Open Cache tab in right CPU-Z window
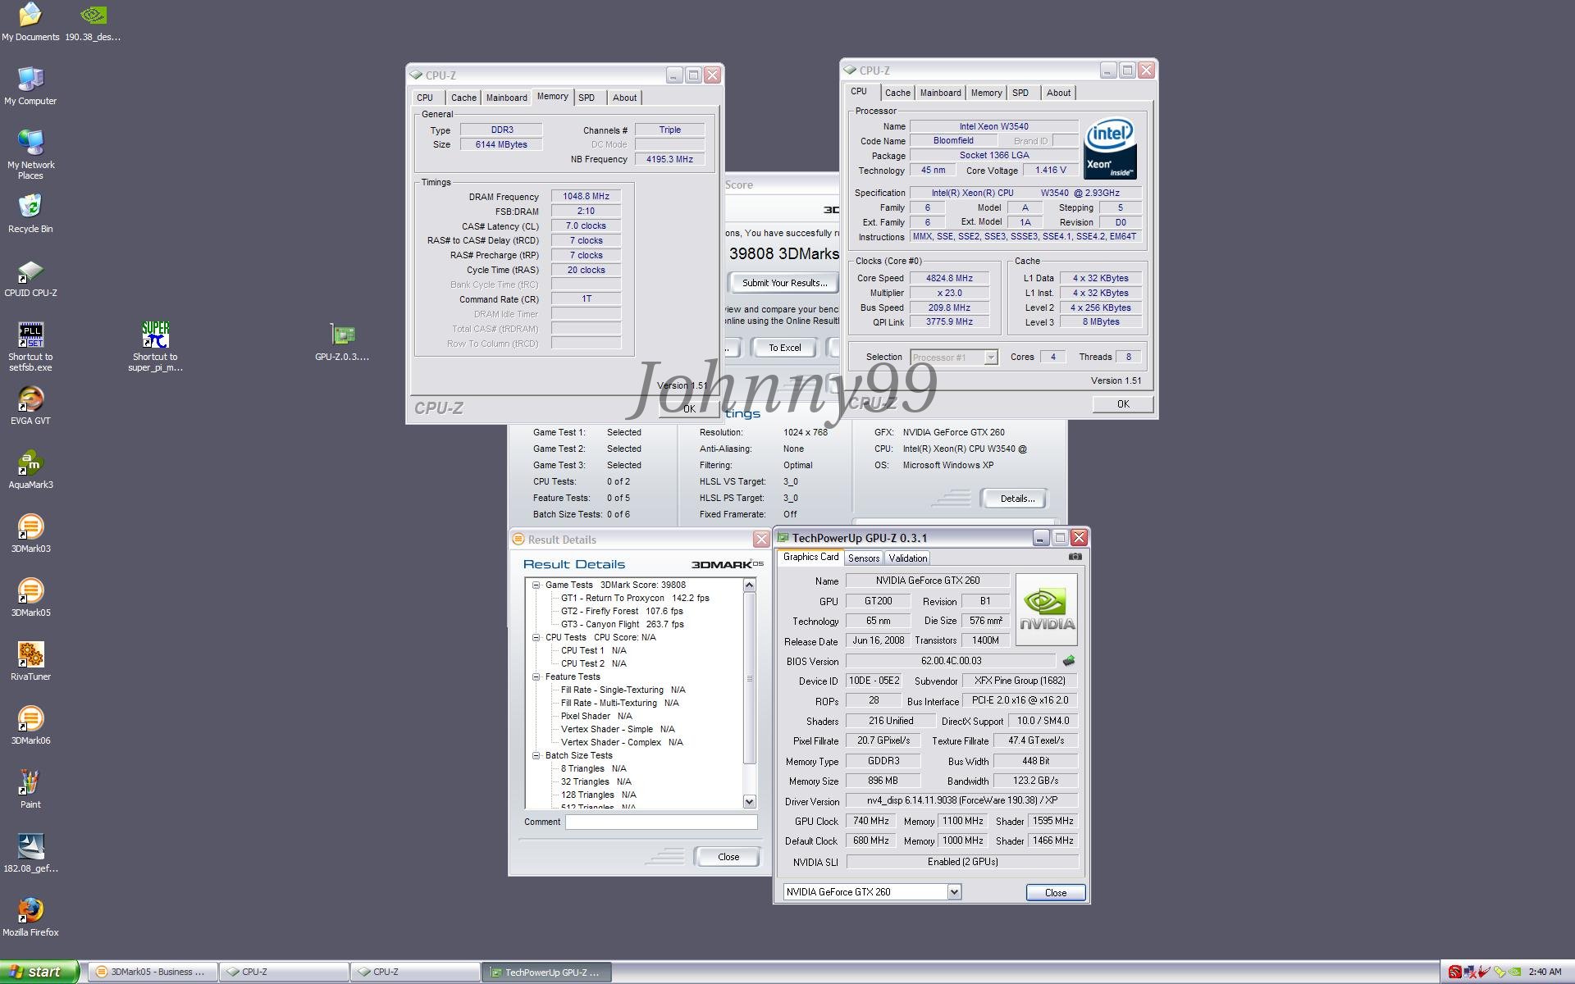 897,93
